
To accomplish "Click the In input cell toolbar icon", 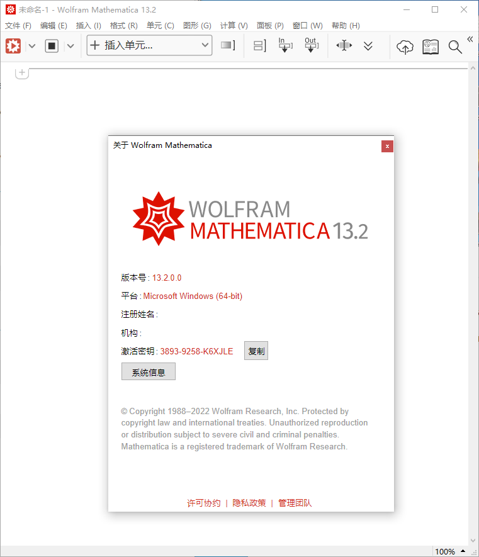I will pyautogui.click(x=285, y=45).
